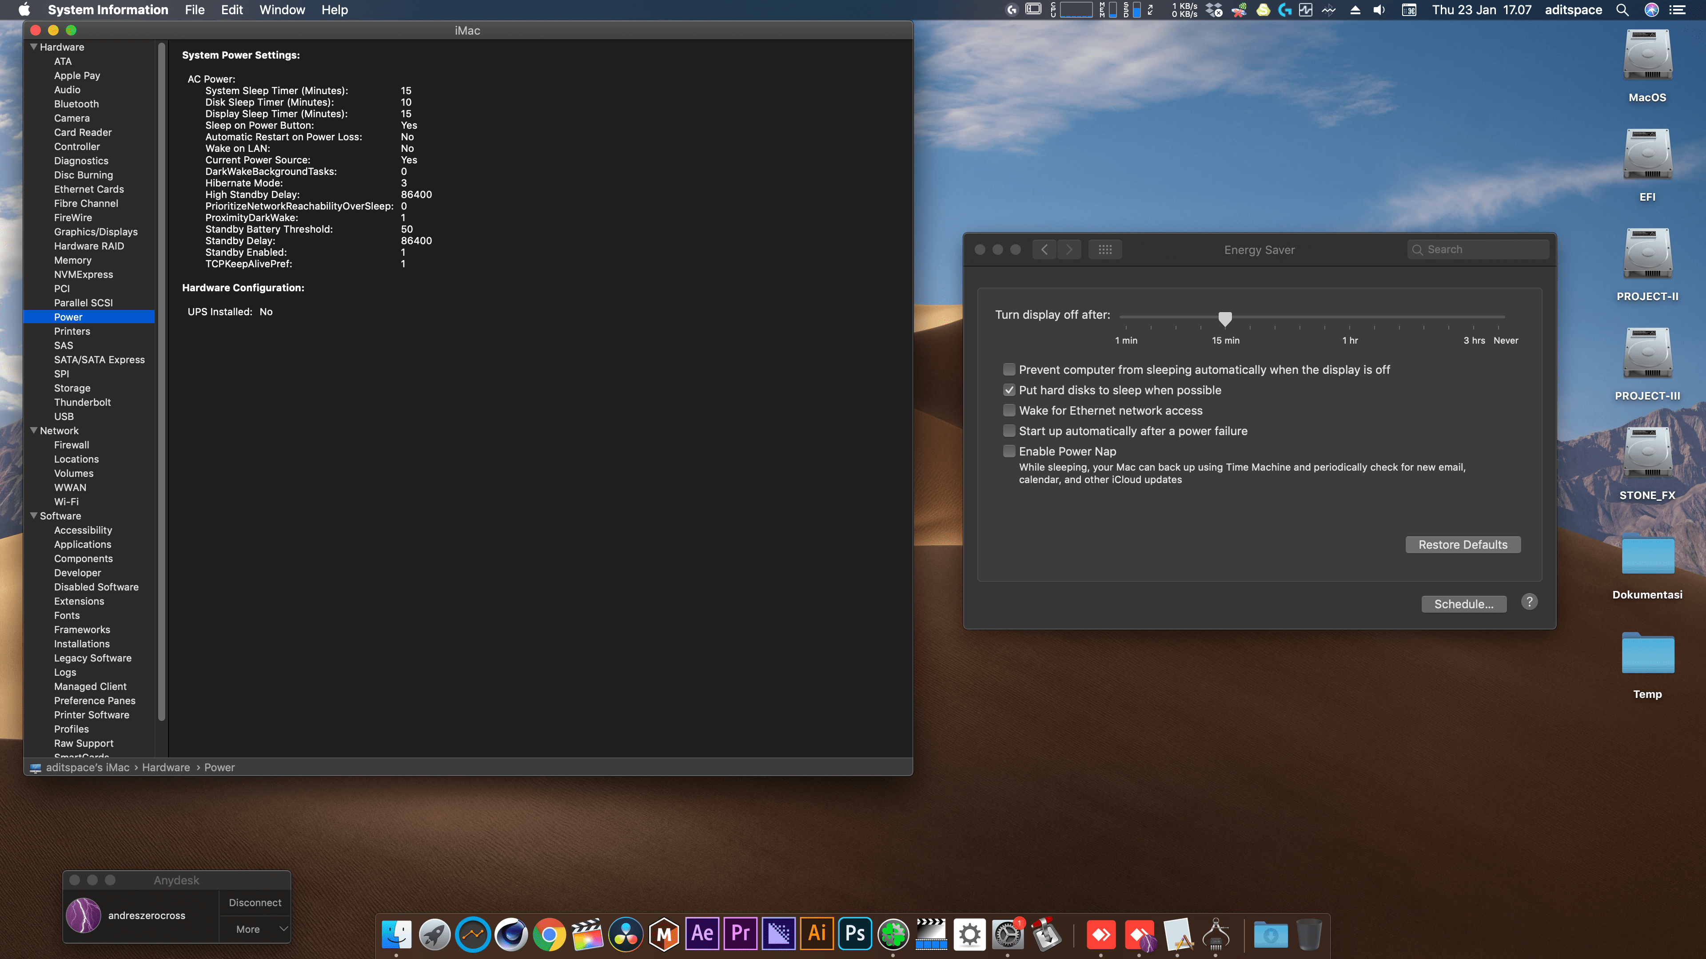
Task: Open System Information caliper icon in Dock
Action: pyautogui.click(x=1216, y=935)
